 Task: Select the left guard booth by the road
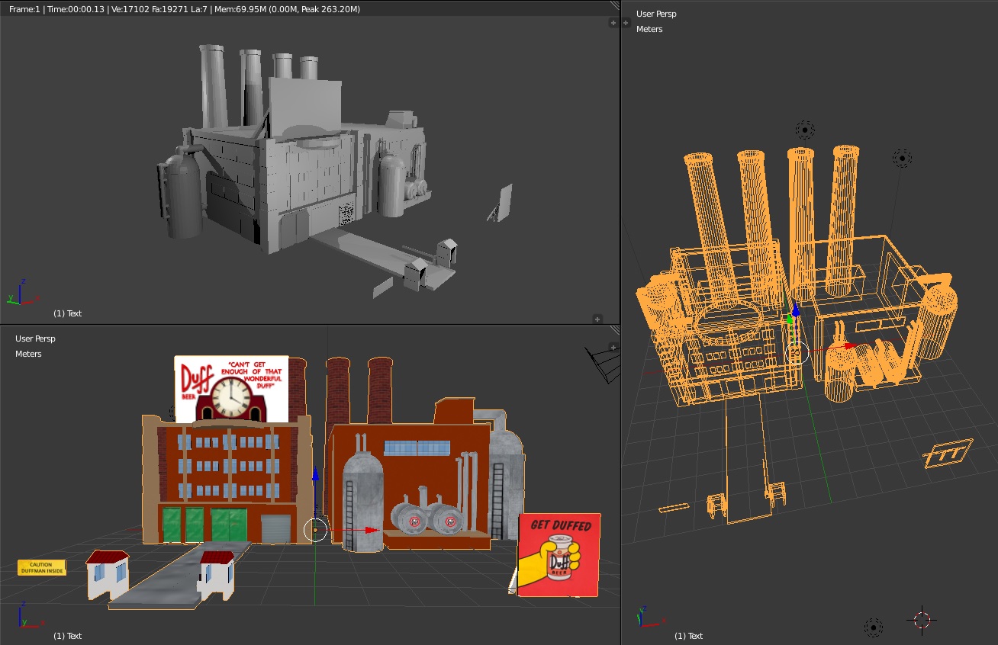[x=107, y=574]
